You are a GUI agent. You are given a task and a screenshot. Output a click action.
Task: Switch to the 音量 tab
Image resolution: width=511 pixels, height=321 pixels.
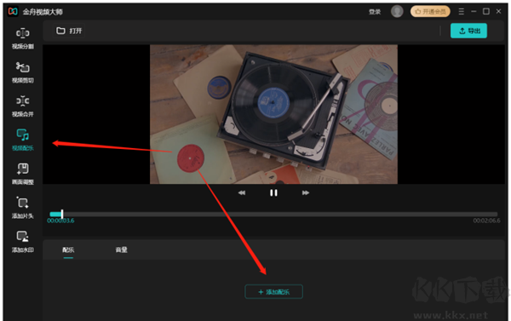(121, 250)
